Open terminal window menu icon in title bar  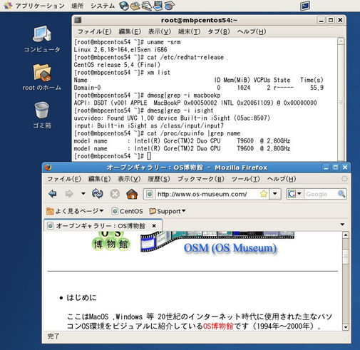pyautogui.click(x=78, y=20)
